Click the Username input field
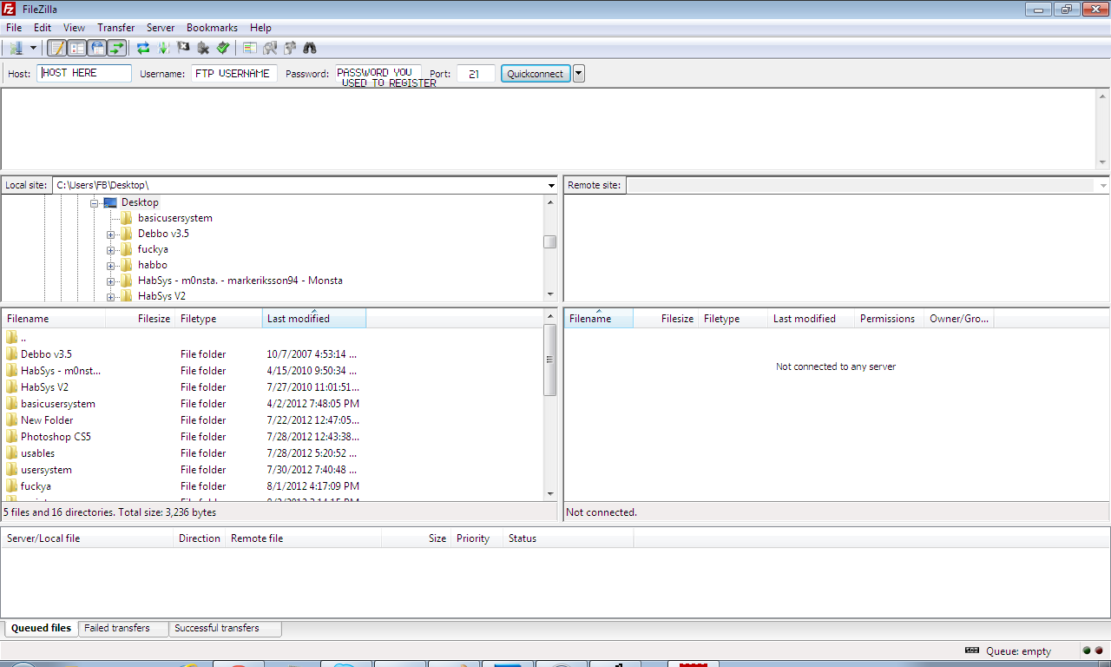Viewport: 1111px width, 667px height. (x=234, y=74)
